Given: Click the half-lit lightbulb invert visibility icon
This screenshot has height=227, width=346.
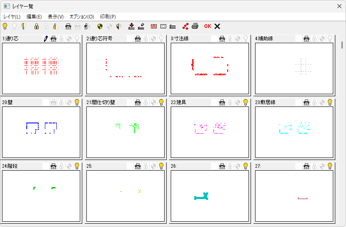Looking at the screenshot, I should tap(23, 26).
